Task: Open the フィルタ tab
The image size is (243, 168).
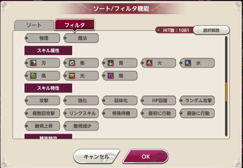Action: [75, 25]
